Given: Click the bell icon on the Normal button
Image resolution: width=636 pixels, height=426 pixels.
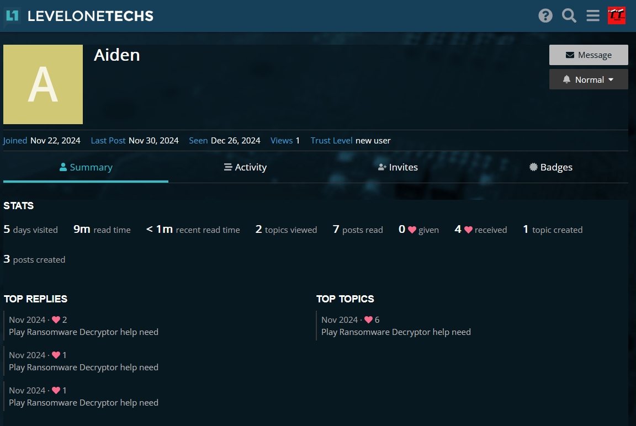Looking at the screenshot, I should point(566,79).
